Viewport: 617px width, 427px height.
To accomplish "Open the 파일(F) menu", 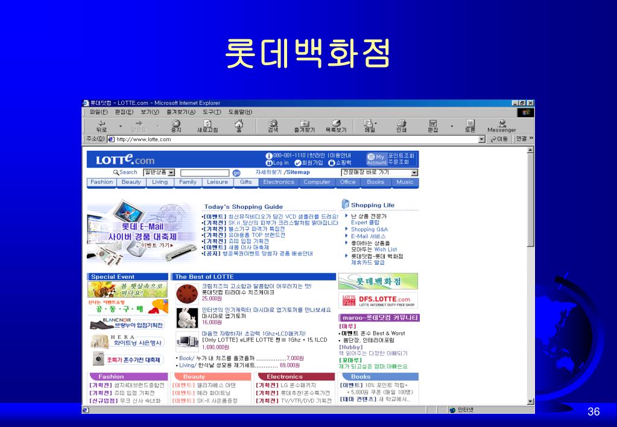I will 98,112.
